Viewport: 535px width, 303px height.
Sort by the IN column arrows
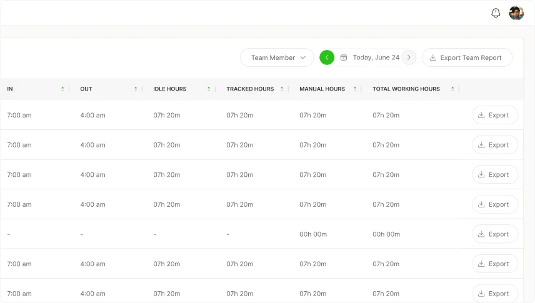coord(62,89)
